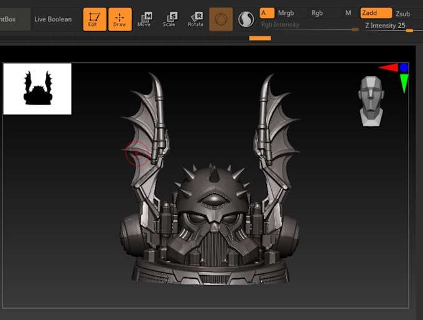Activate Draw mode button
423x320 pixels.
tap(120, 19)
